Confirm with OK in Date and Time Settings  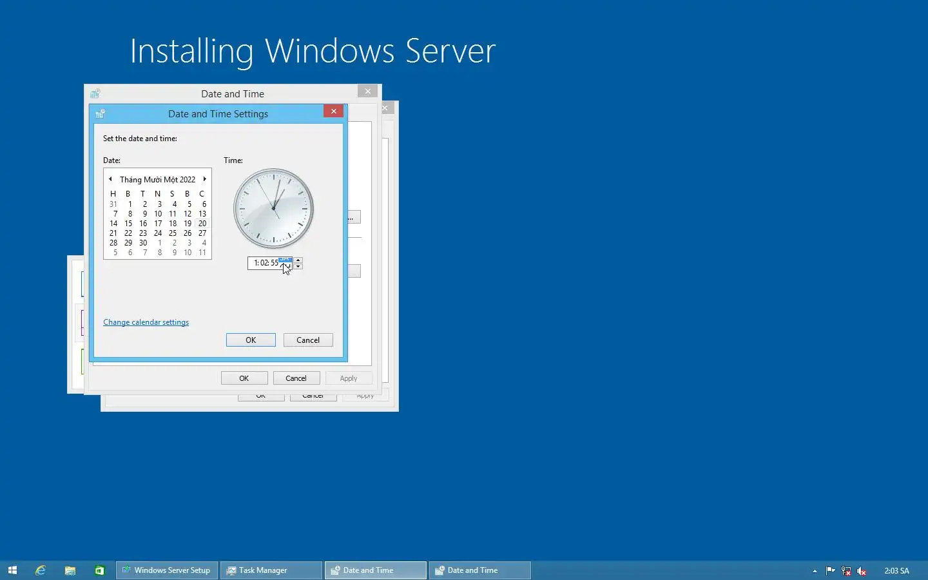point(251,340)
